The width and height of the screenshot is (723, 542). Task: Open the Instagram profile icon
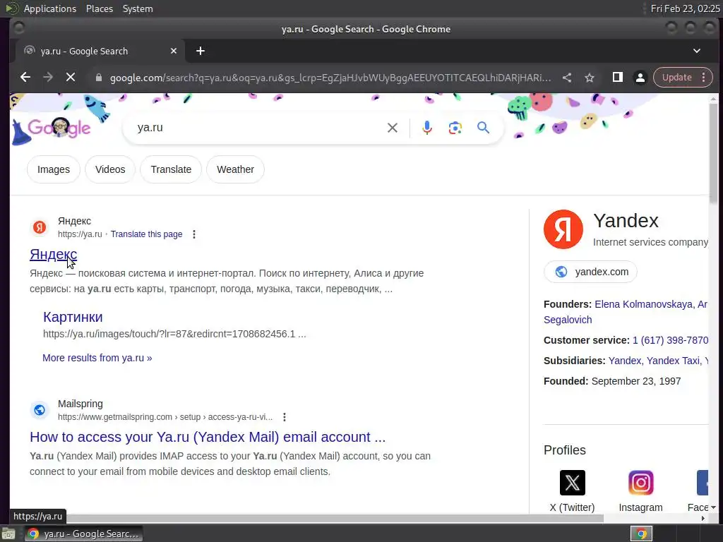(x=640, y=482)
